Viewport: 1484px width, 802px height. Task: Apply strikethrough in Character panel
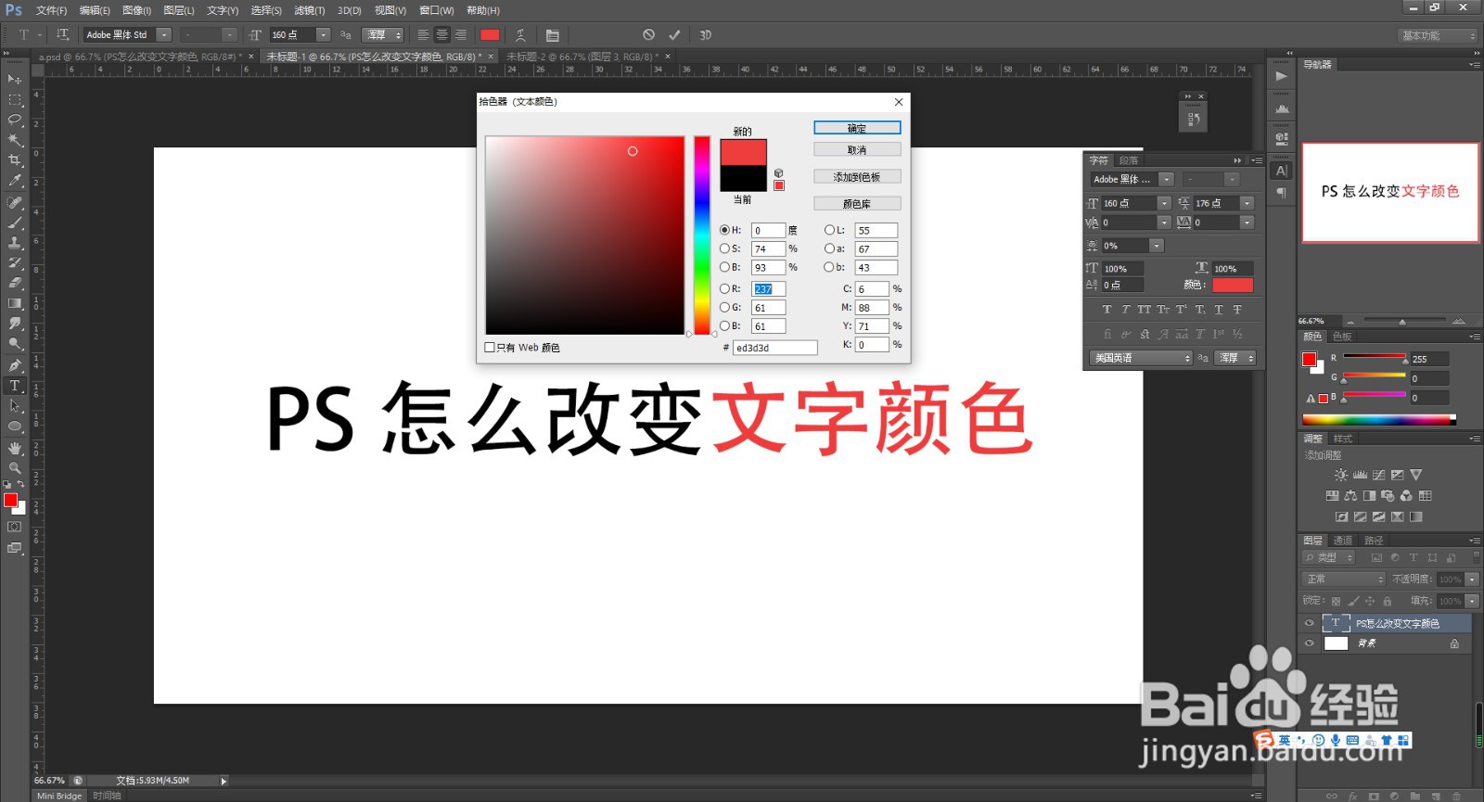click(x=1237, y=310)
